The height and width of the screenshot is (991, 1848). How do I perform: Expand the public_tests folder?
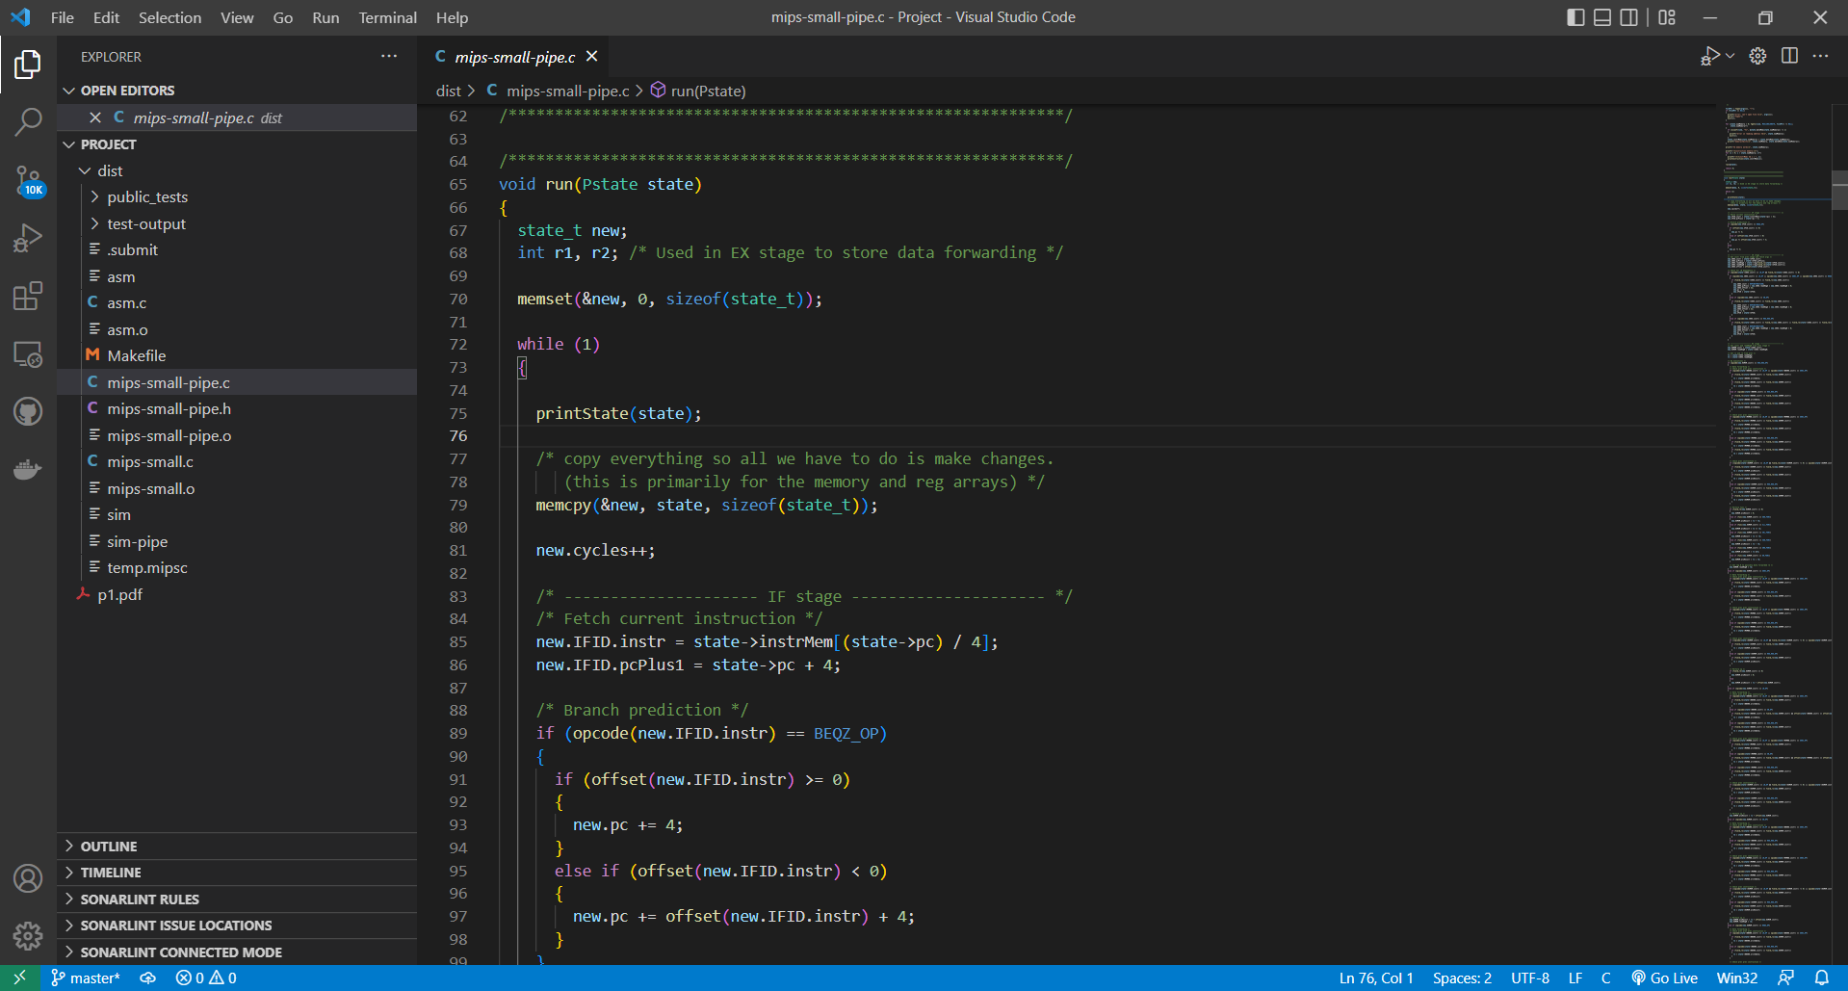pyautogui.click(x=147, y=196)
